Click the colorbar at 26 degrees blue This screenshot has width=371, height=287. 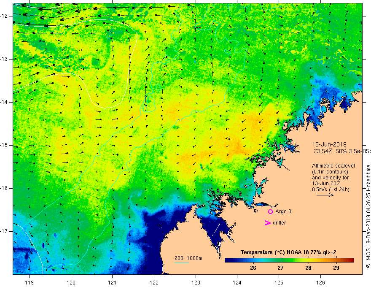point(253,260)
